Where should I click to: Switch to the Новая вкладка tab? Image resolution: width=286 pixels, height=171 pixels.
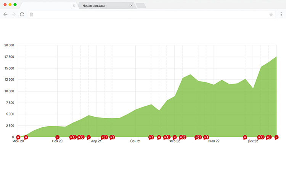point(103,6)
